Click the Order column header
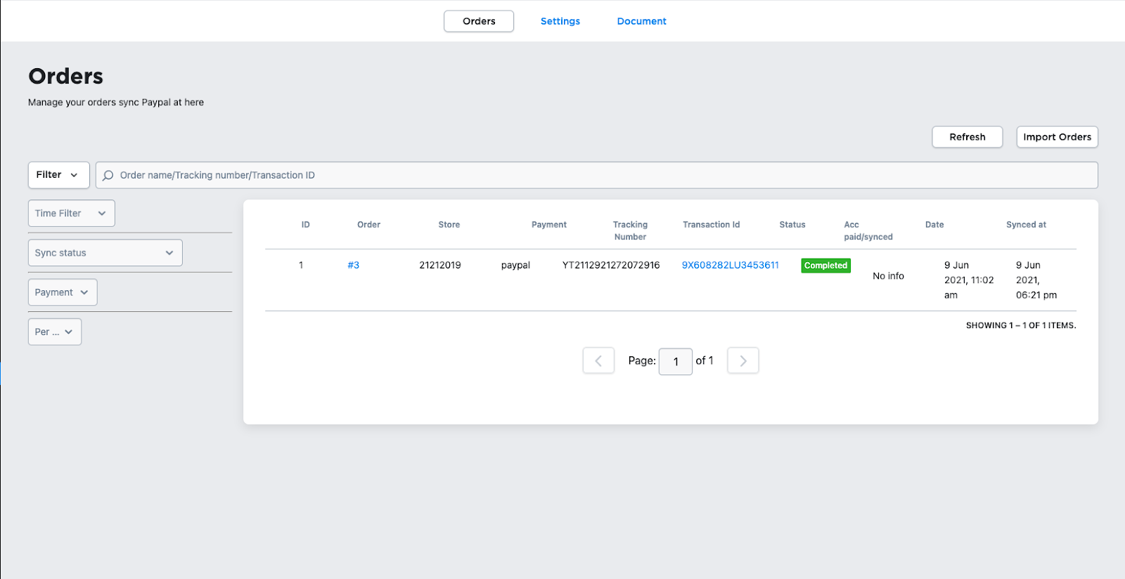 368,225
